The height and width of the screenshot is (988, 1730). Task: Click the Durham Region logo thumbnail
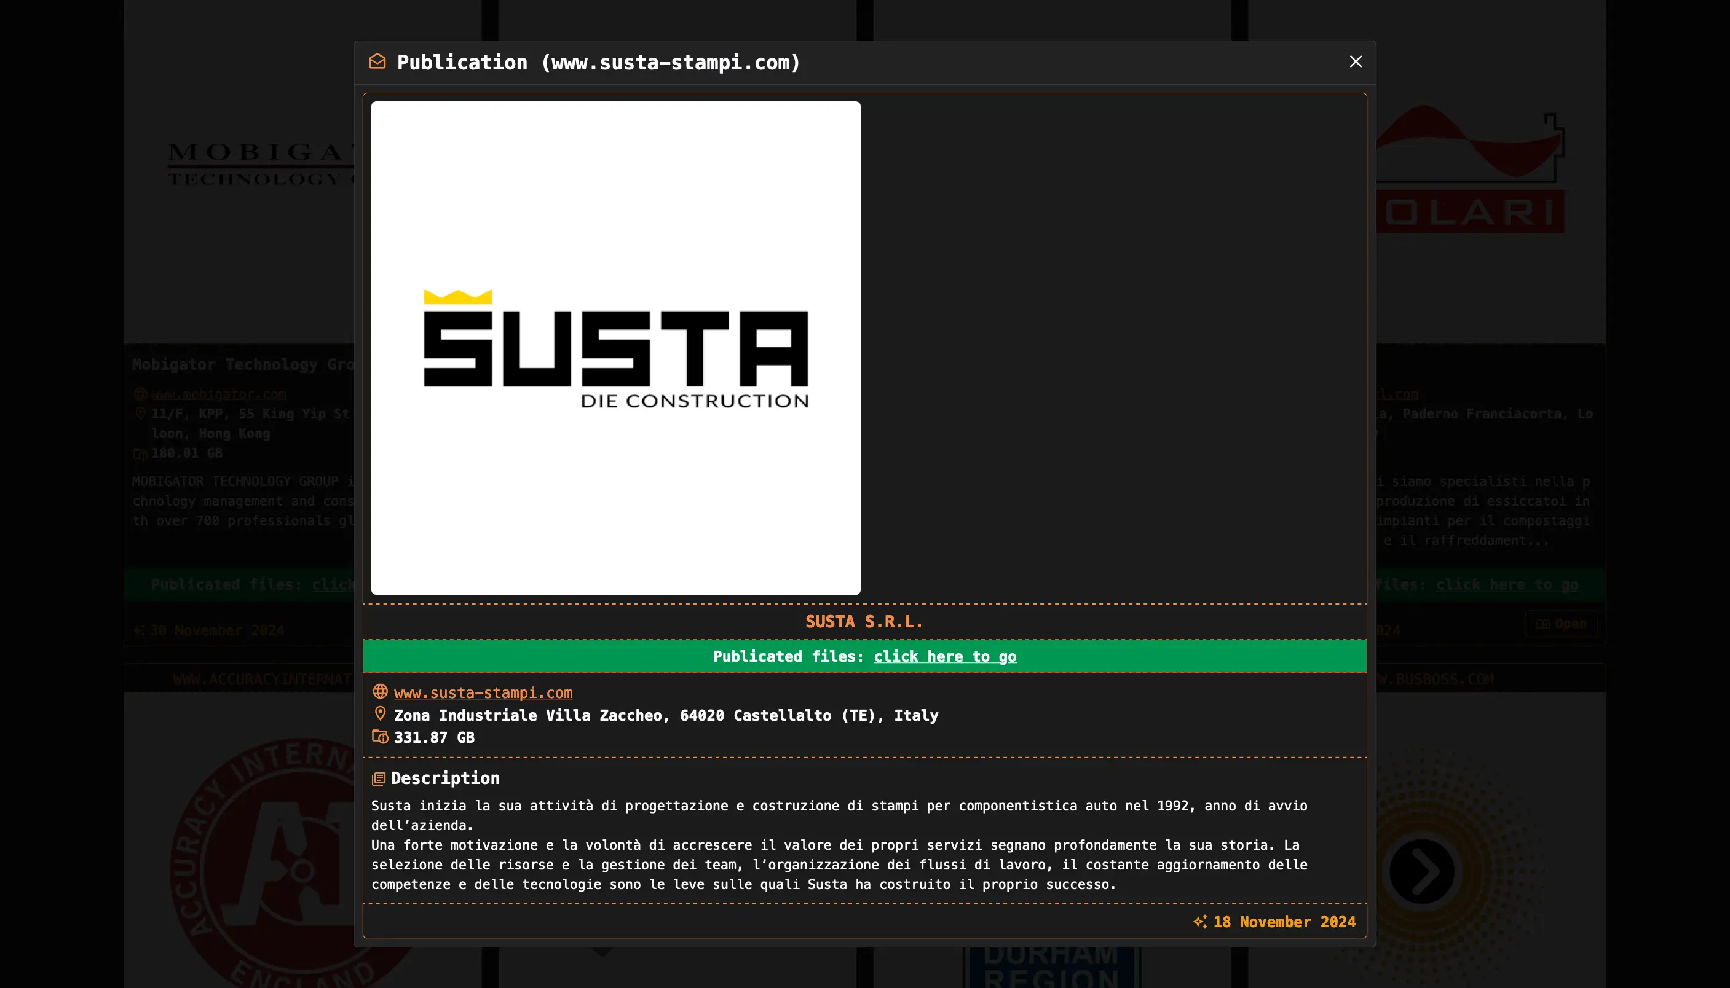pyautogui.click(x=1050, y=967)
